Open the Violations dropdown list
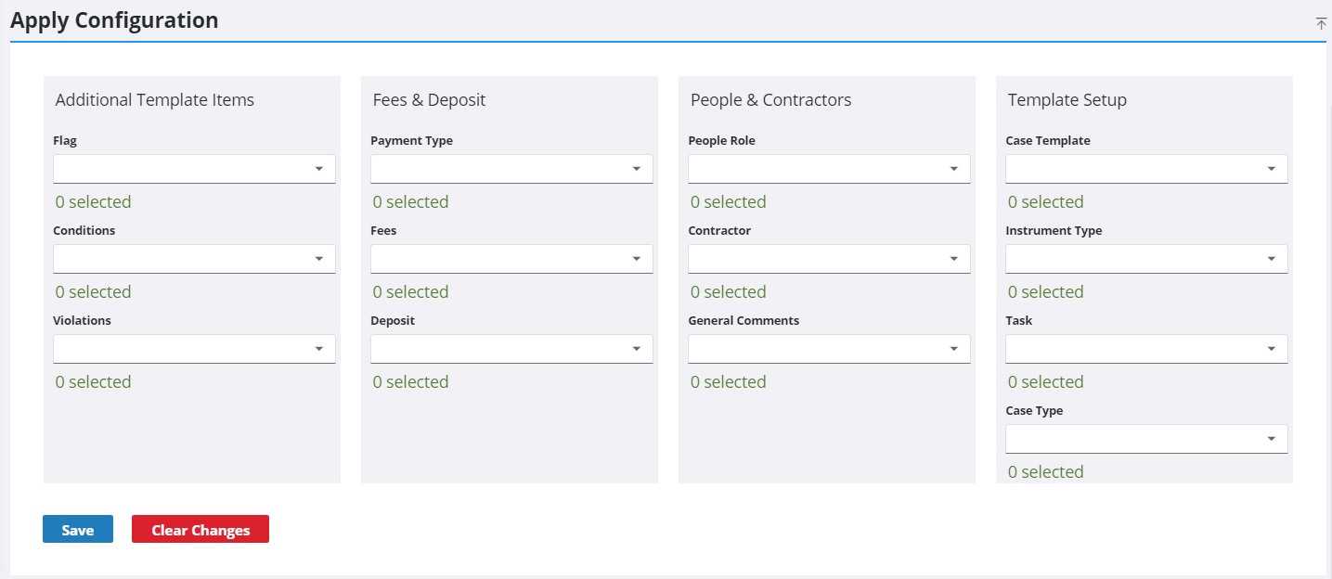 194,349
